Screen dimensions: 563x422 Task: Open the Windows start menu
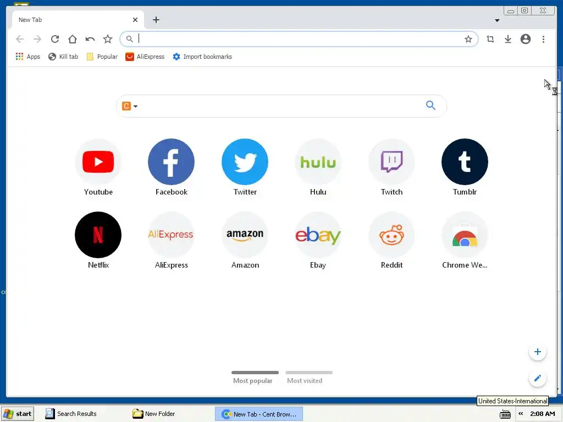click(18, 414)
